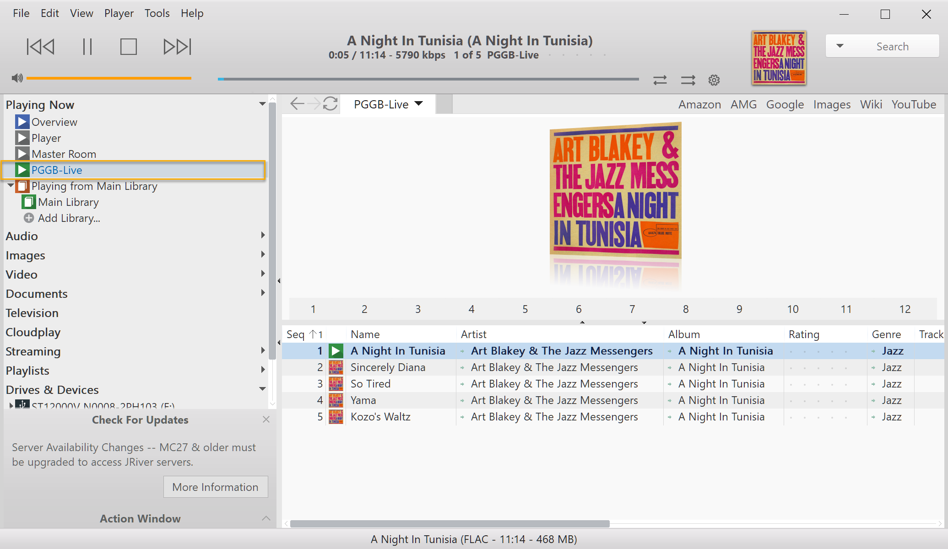The height and width of the screenshot is (549, 948).
Task: Toggle shuffle mode icon
Action: [x=688, y=81]
